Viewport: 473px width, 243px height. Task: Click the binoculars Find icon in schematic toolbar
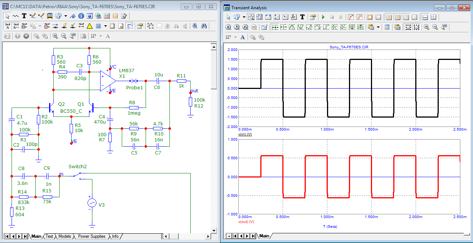204,26
